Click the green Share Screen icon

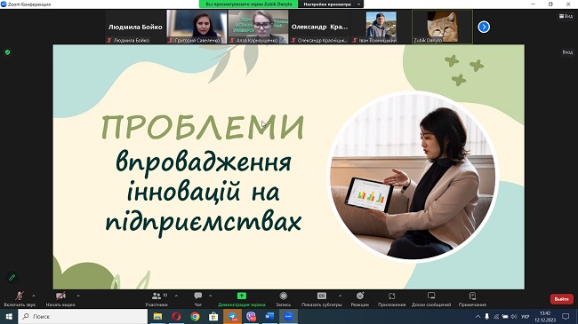(x=242, y=296)
